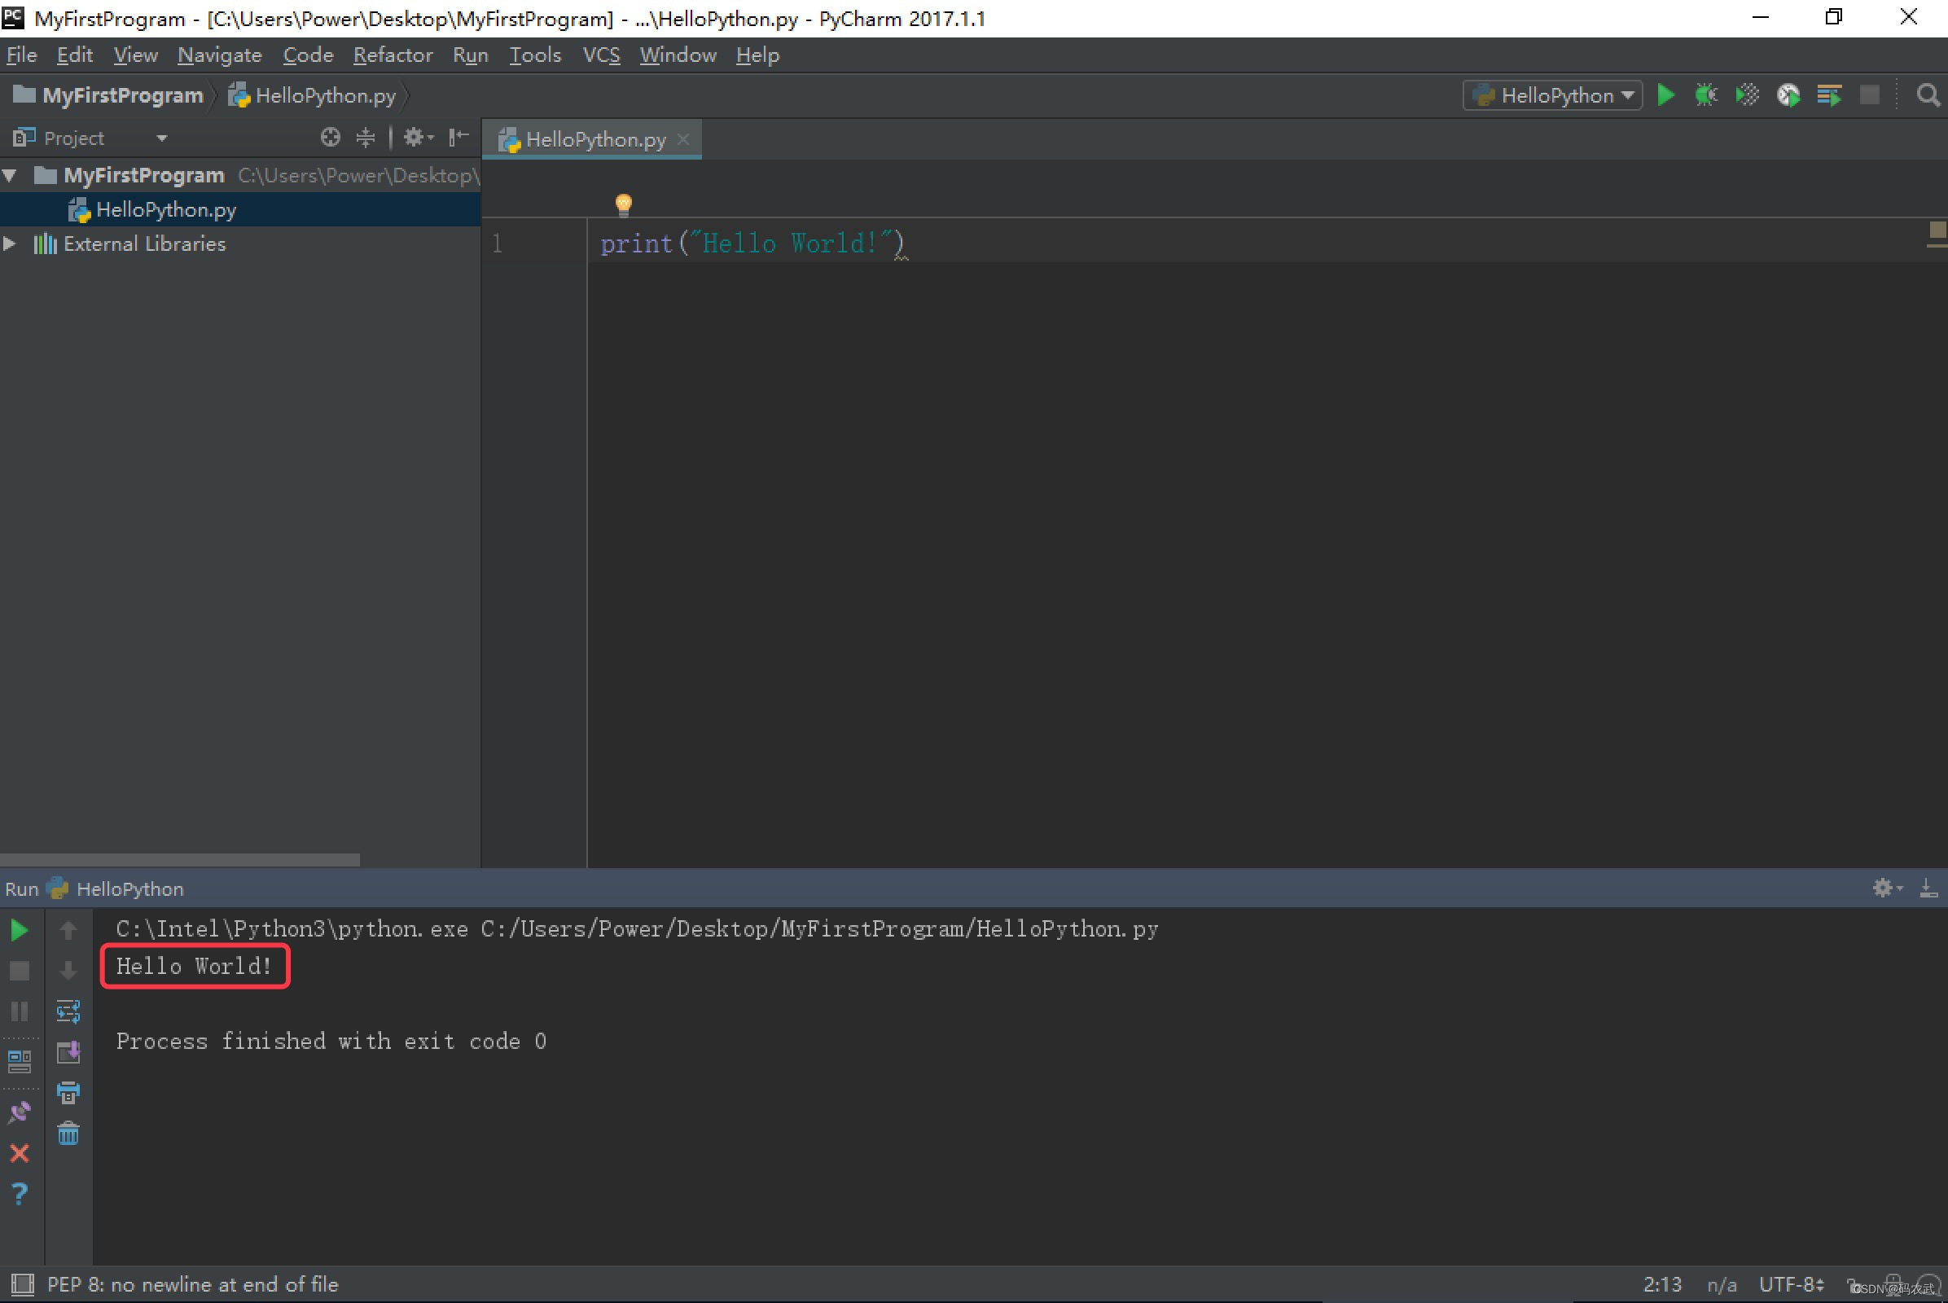Click the Project panel horizontal scrollbar
The image size is (1948, 1303).
click(178, 859)
